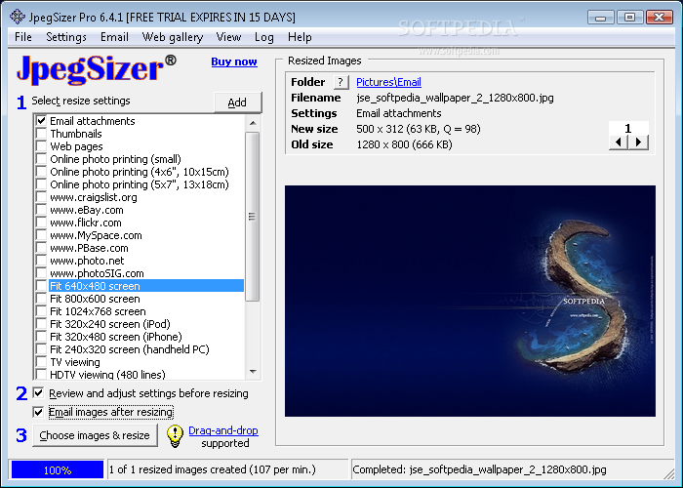Uncheck Email attachments setting
This screenshot has width=683, height=488.
41,120
